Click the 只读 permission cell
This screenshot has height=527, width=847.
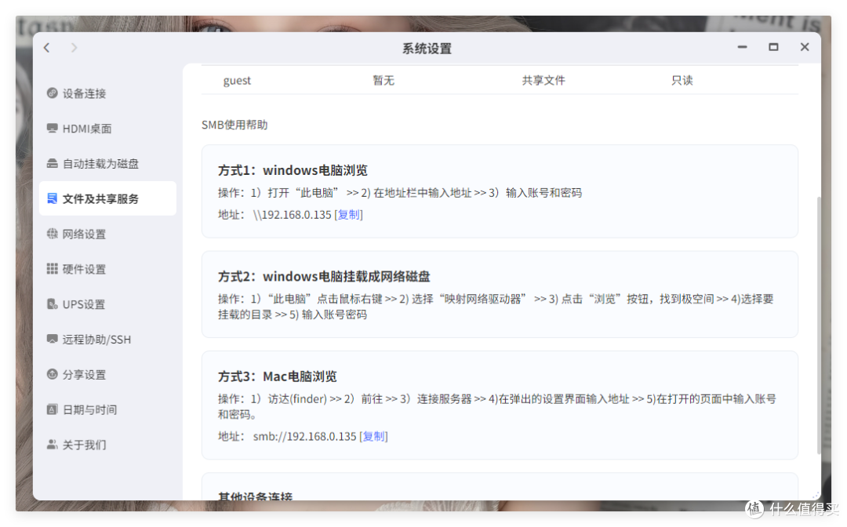click(x=682, y=81)
